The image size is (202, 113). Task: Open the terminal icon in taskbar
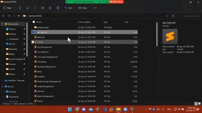(132, 109)
